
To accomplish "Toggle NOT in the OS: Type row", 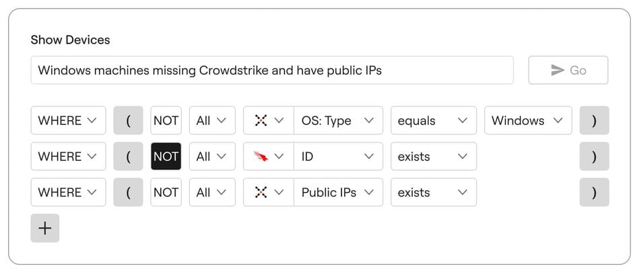I will [x=166, y=121].
